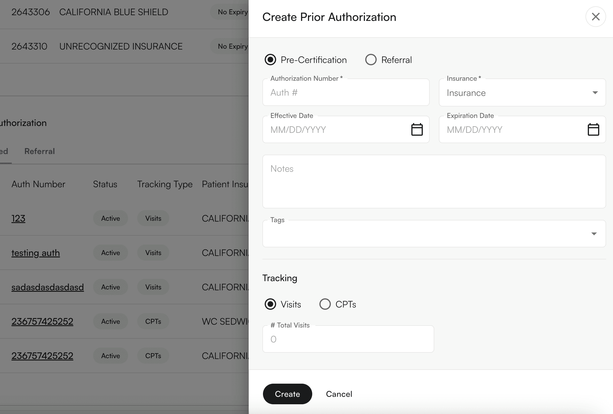
Task: Choose CPTs as the tracking type
Action: tap(325, 304)
